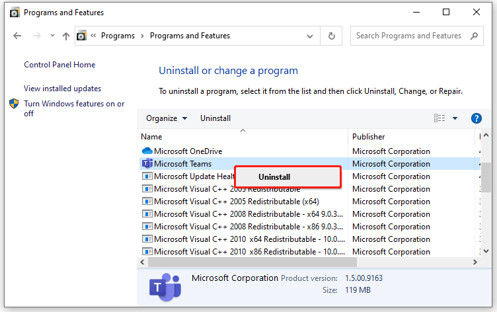Click icon of Visual C++ 2005 (x64)

147,201
